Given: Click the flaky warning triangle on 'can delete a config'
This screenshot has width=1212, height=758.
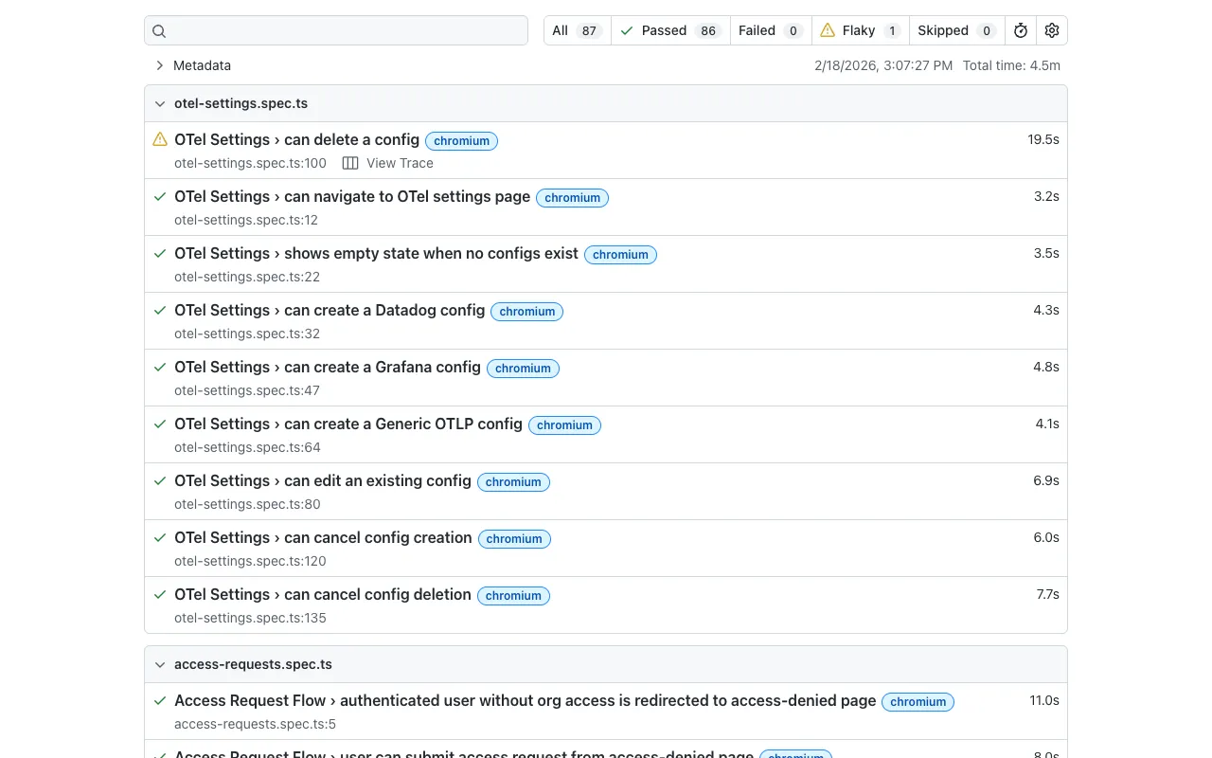Looking at the screenshot, I should 159,139.
